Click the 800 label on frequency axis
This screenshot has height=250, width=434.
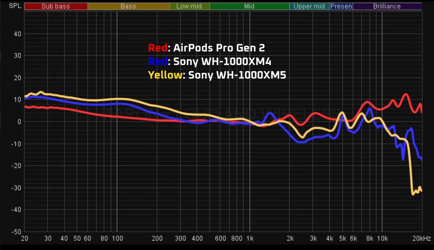[237, 238]
